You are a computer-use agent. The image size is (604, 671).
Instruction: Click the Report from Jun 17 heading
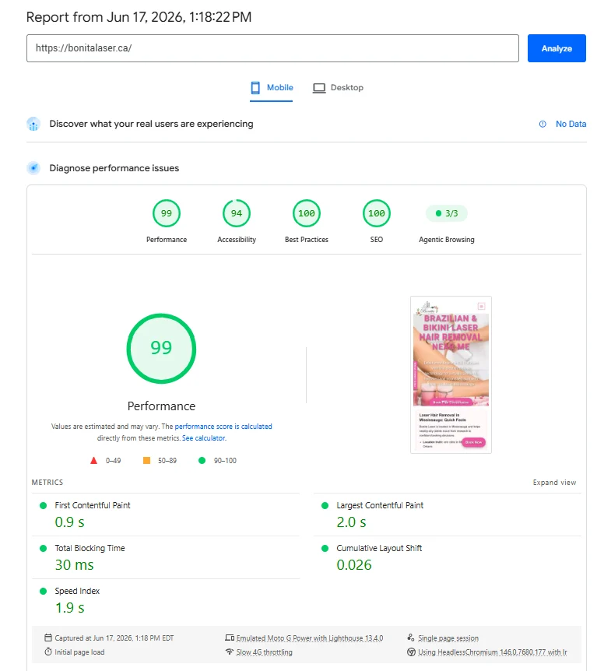(x=139, y=17)
